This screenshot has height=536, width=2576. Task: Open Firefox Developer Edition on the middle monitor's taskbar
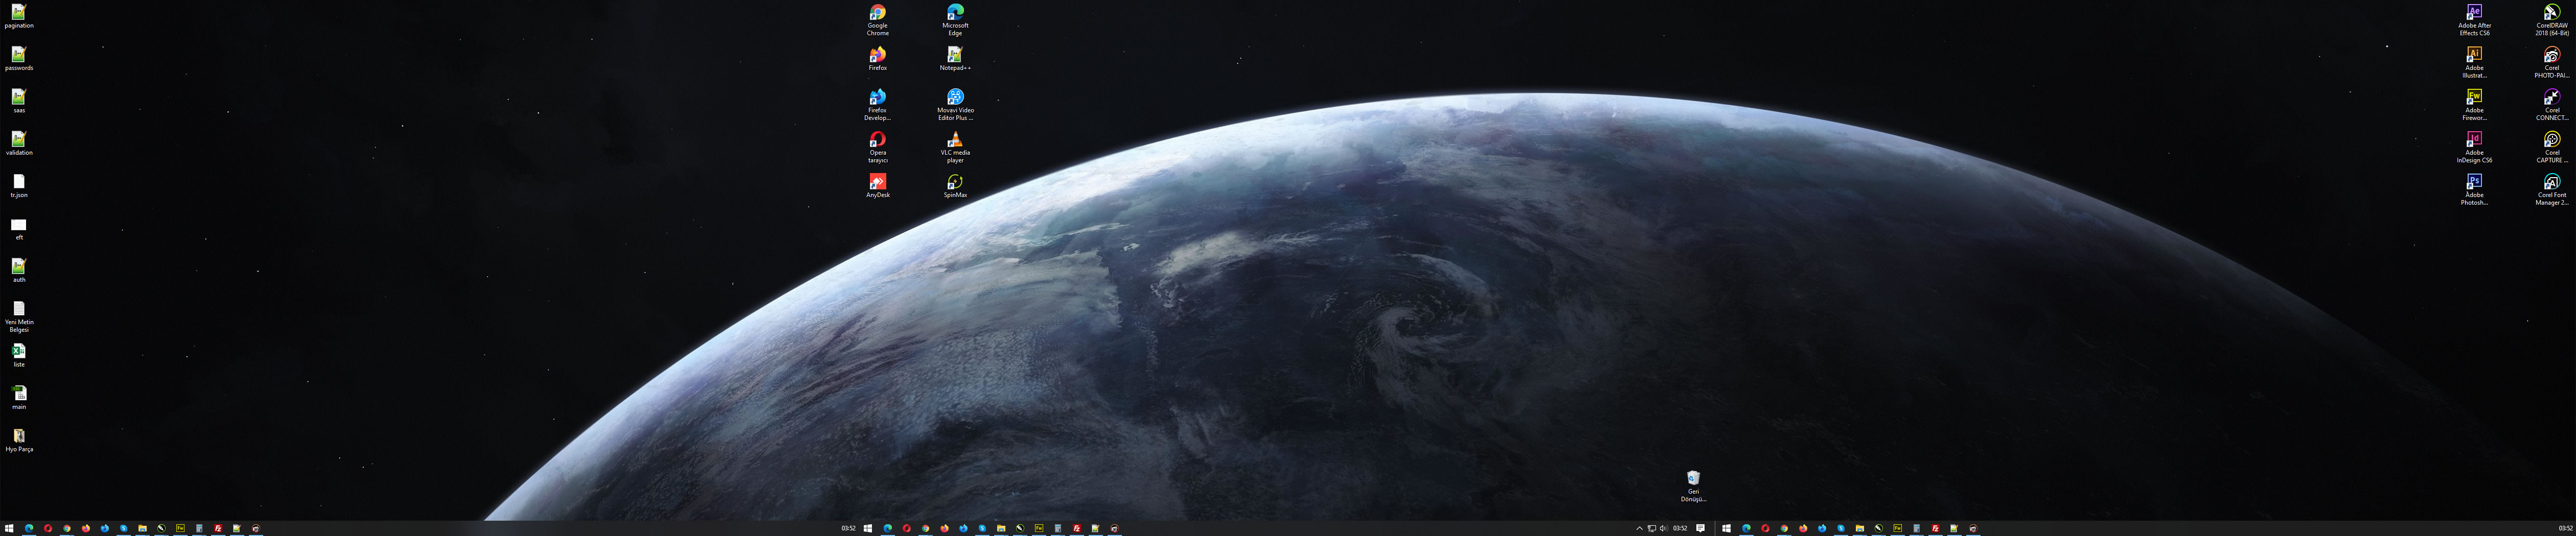pos(963,528)
